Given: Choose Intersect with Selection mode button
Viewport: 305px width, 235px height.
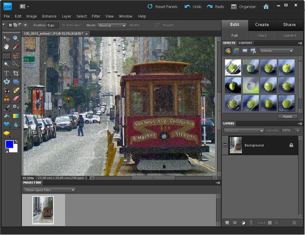Looking at the screenshot, I should click(25, 25).
